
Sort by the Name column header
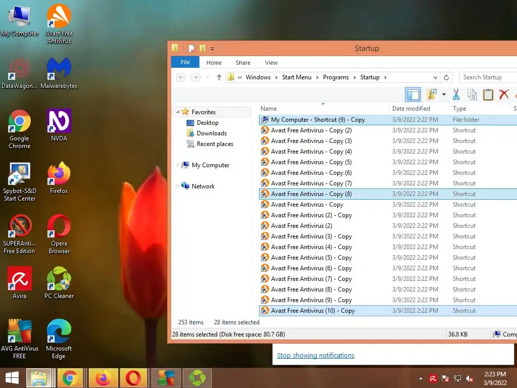(323, 108)
